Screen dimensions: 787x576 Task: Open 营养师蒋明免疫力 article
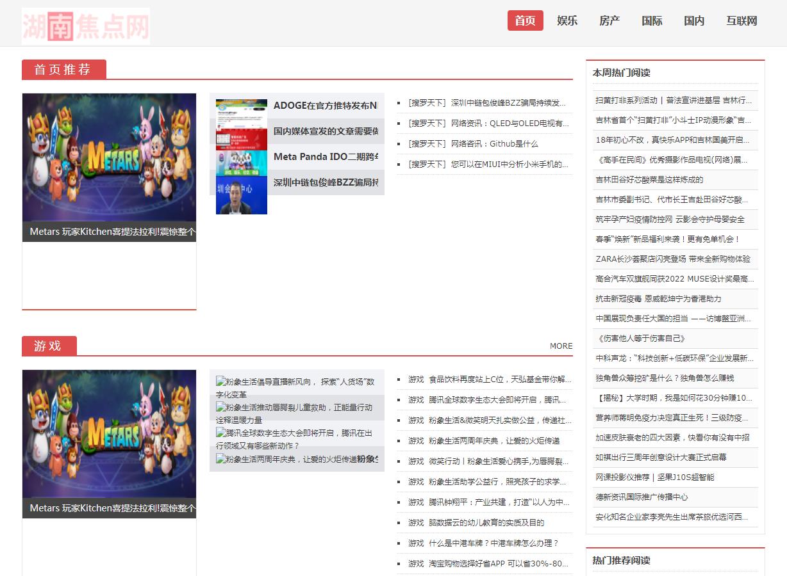pyautogui.click(x=672, y=417)
